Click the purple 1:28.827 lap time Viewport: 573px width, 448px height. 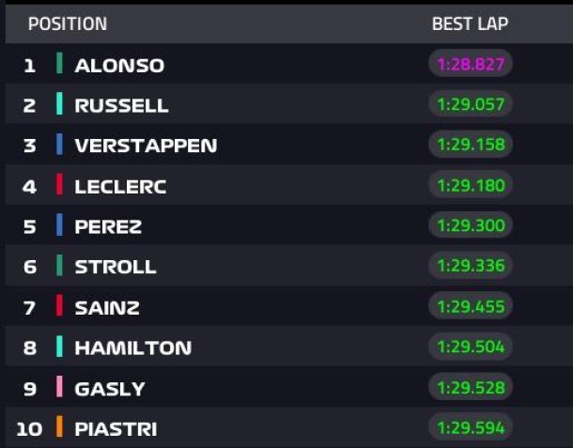point(471,64)
